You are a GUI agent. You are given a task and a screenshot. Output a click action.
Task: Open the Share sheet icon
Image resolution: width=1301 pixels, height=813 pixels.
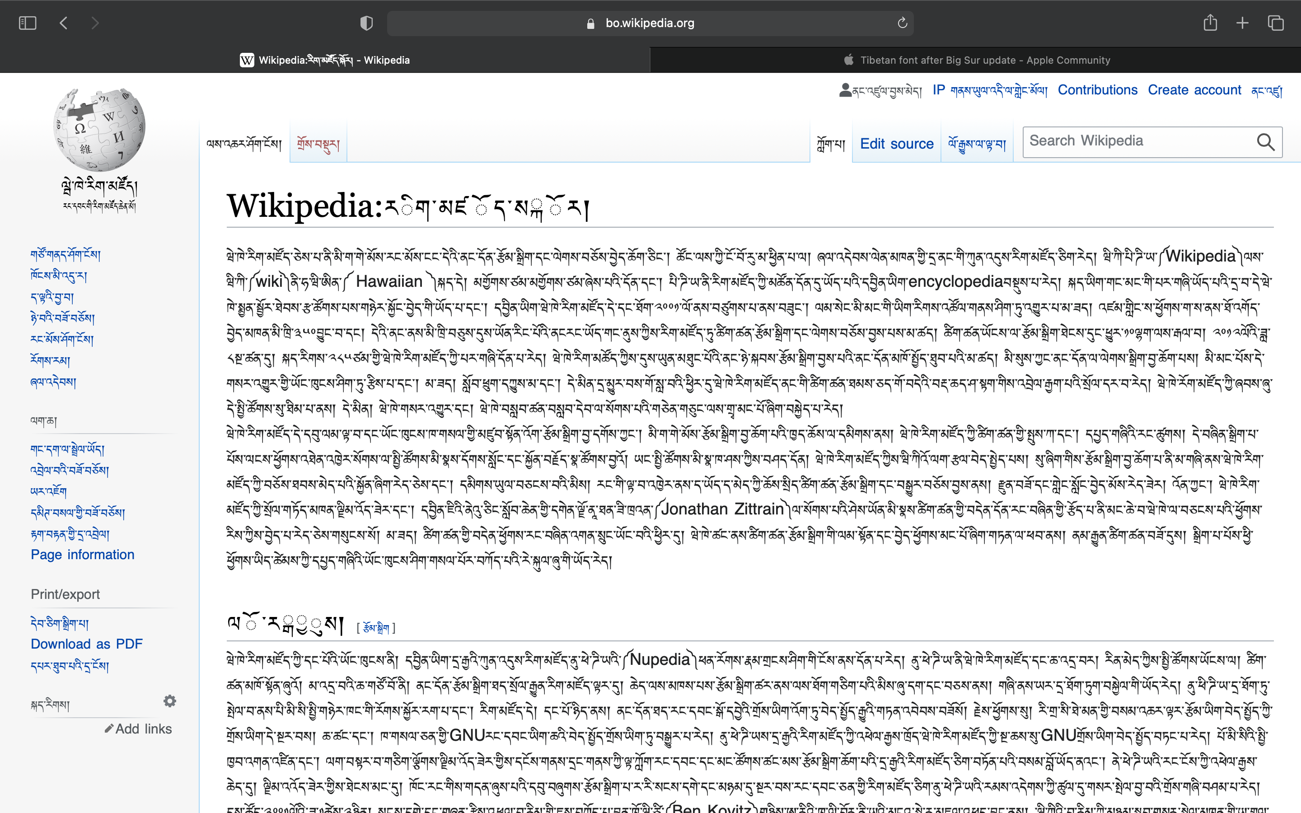[x=1210, y=23]
